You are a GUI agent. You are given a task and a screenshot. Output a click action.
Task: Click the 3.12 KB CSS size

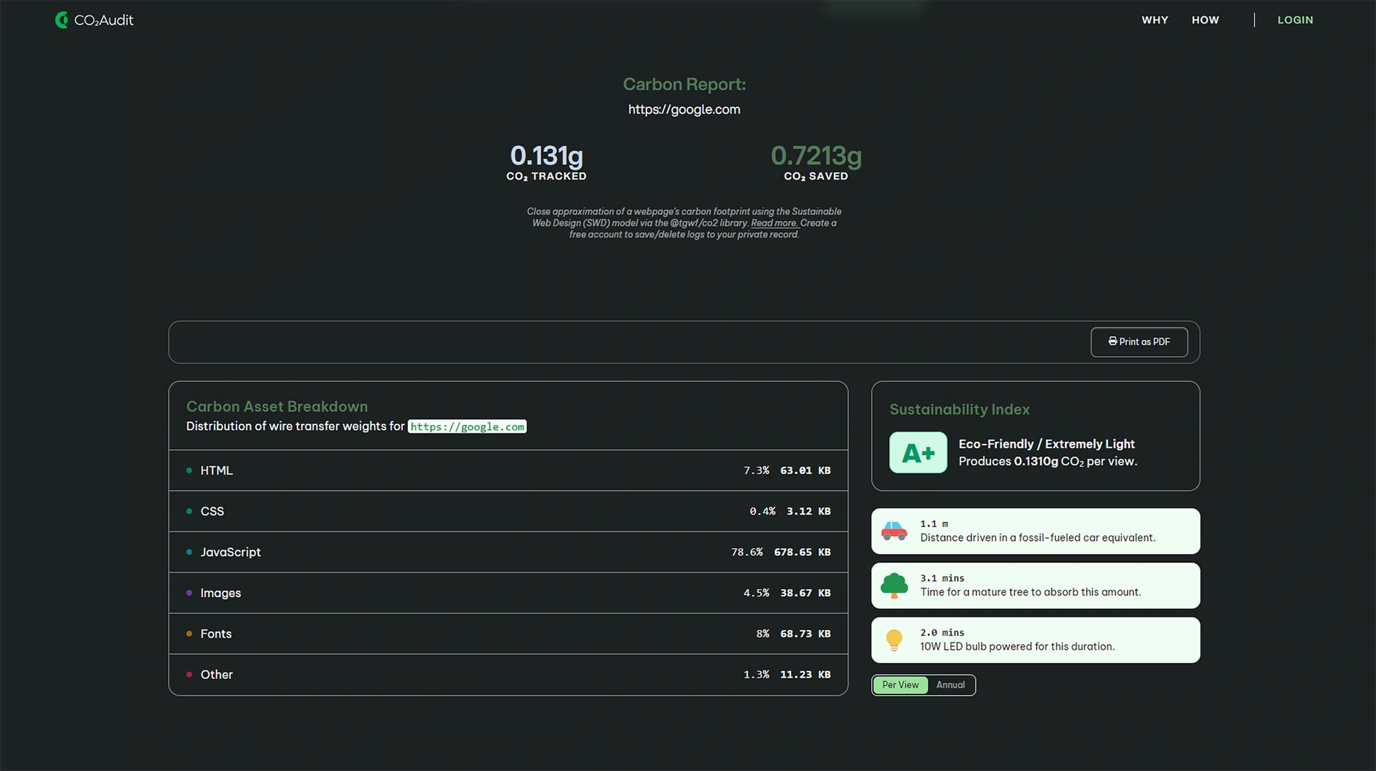[809, 511]
